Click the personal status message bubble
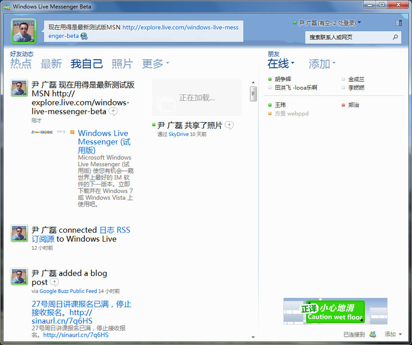 tap(143, 31)
